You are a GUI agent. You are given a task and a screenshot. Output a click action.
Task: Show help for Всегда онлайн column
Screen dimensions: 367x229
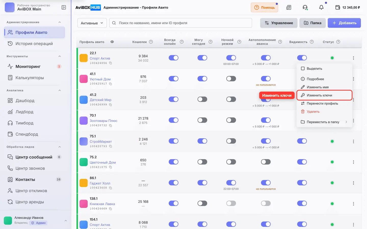(x=182, y=42)
